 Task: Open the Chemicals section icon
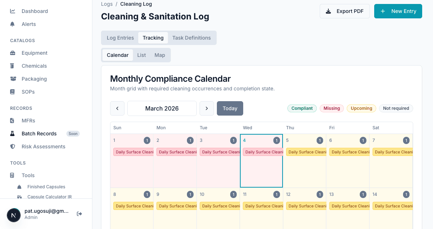(x=13, y=66)
